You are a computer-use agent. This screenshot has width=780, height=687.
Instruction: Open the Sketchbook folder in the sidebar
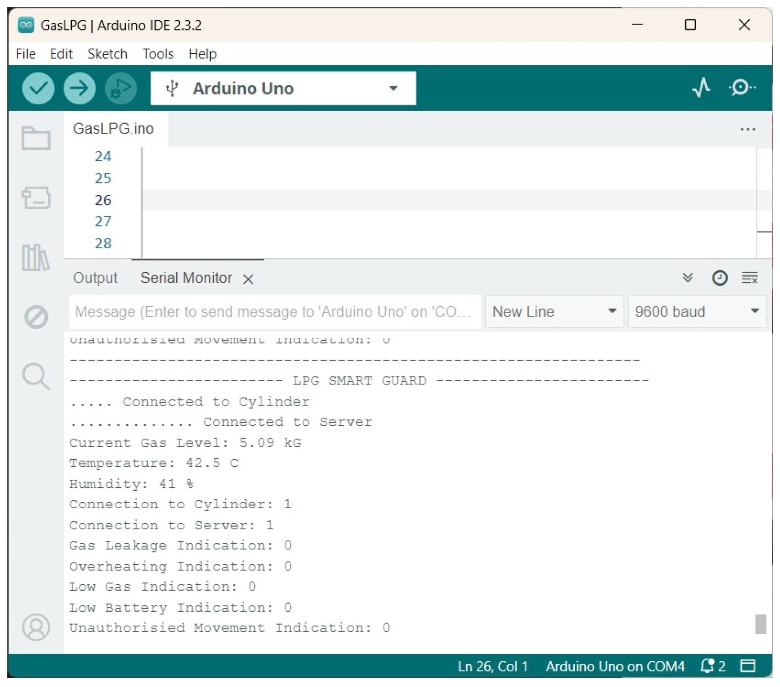[36, 138]
